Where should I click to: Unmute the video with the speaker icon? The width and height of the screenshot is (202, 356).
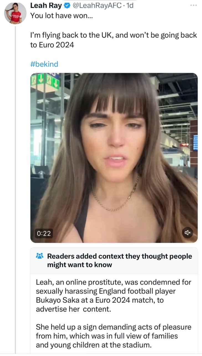tap(188, 233)
